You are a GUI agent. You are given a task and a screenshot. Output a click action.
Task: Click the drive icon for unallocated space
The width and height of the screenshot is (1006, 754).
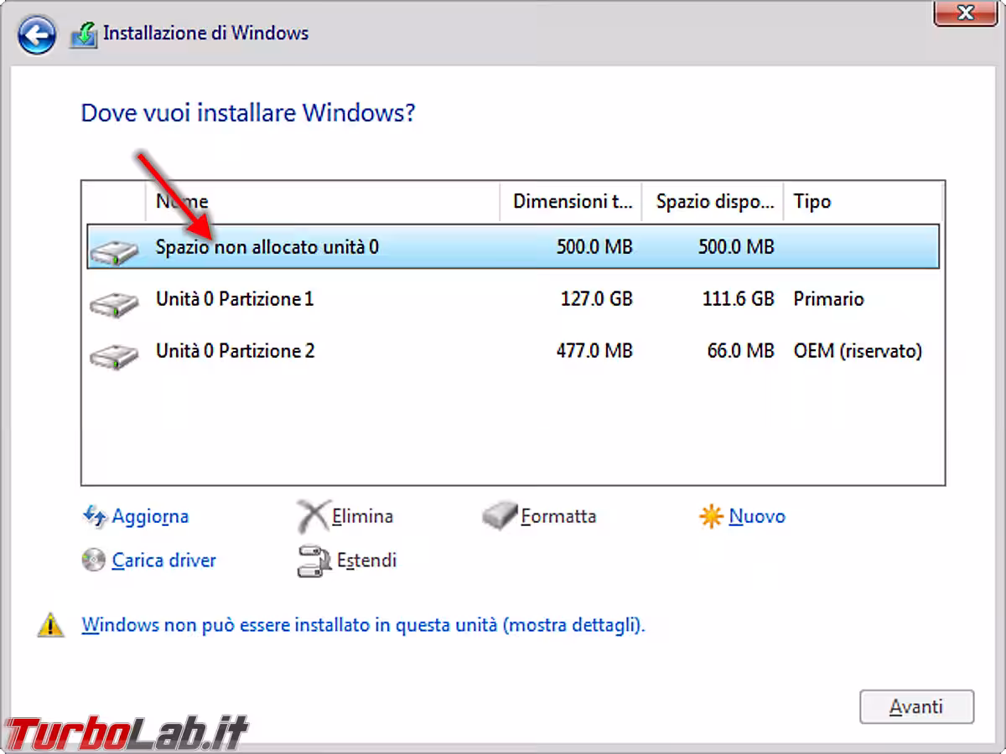click(113, 250)
